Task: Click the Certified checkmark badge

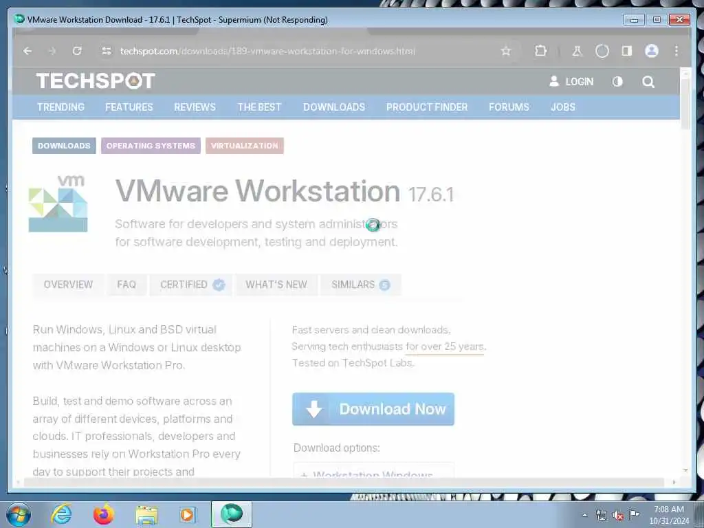Action: [x=219, y=285]
